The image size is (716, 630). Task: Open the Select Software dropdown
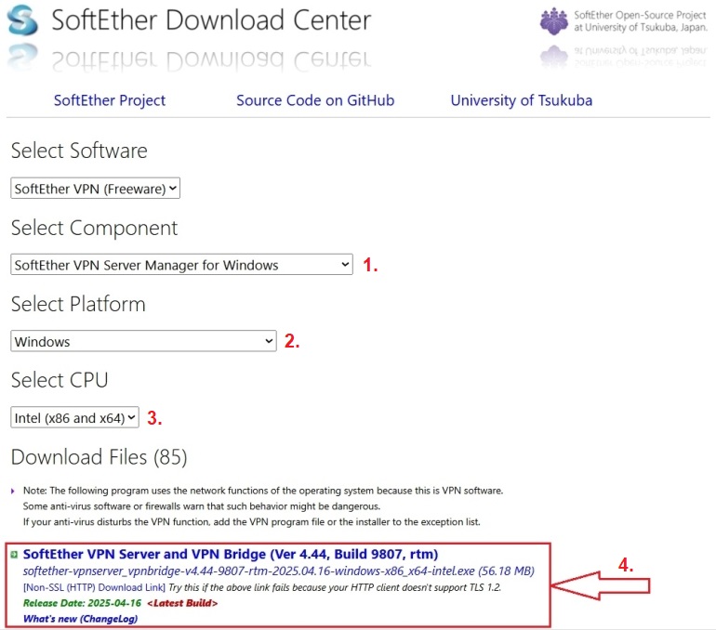point(95,189)
